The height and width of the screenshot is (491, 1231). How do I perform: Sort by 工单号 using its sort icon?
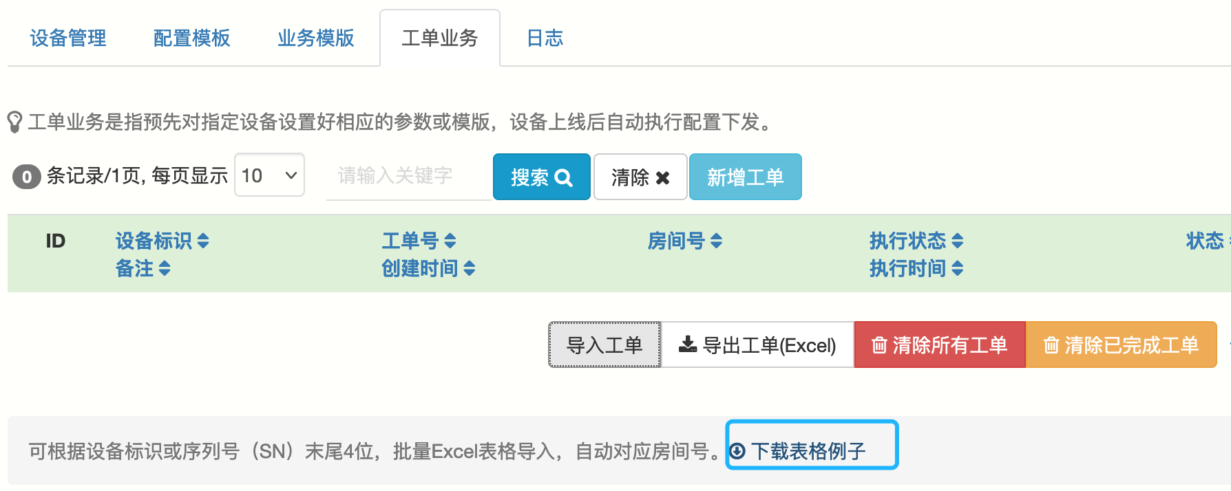pyautogui.click(x=450, y=241)
